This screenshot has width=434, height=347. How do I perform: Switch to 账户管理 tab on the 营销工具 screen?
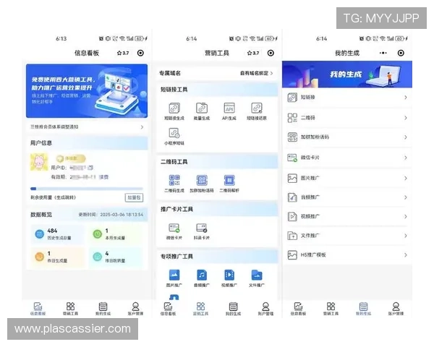(x=265, y=309)
